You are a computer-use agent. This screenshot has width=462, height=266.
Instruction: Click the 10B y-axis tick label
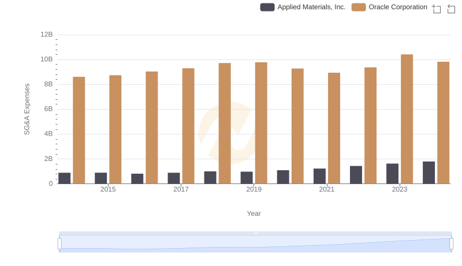pos(46,59)
